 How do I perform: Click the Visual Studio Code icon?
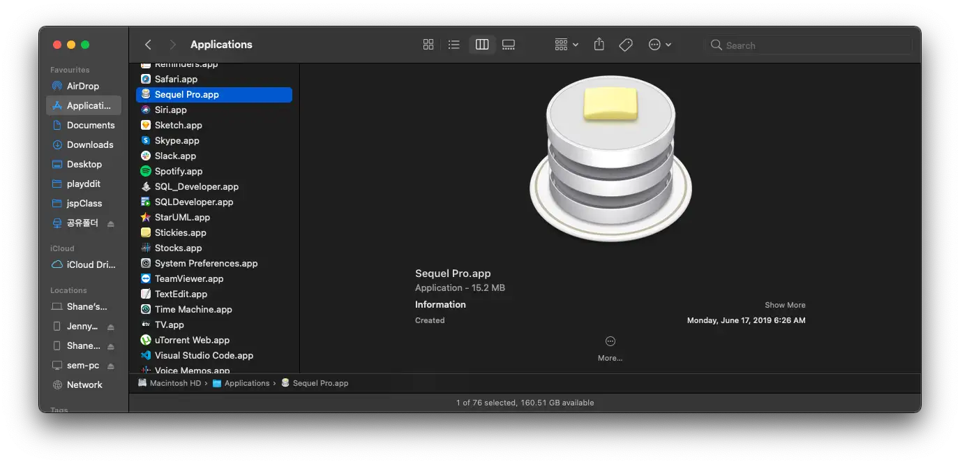point(146,355)
